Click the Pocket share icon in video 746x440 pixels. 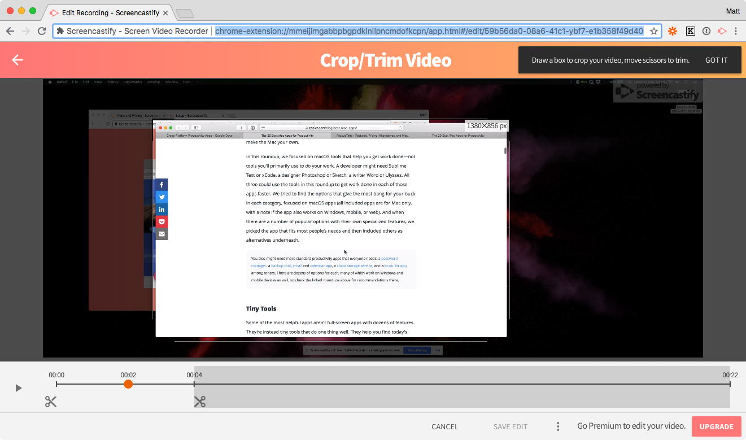(162, 221)
